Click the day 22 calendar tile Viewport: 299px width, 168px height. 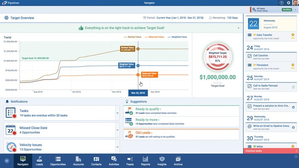pos(253,23)
